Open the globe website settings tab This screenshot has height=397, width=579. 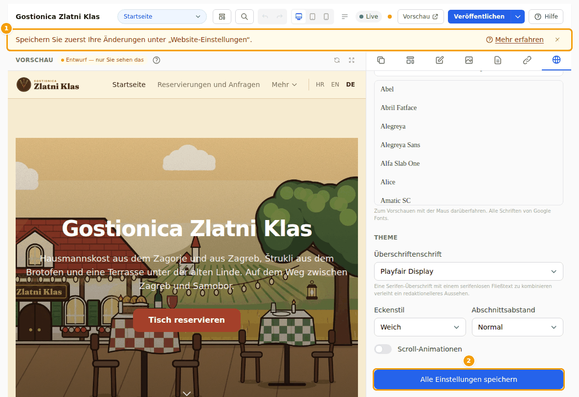point(556,60)
